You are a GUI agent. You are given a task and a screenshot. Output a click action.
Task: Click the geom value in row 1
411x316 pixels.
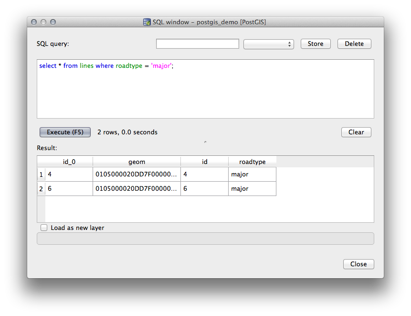[x=137, y=174]
